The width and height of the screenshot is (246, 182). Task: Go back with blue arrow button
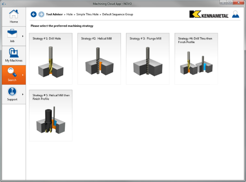[34, 14]
